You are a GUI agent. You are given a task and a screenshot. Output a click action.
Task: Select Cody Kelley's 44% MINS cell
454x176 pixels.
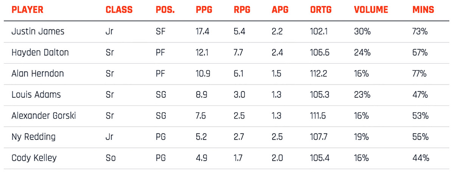[x=420, y=157]
